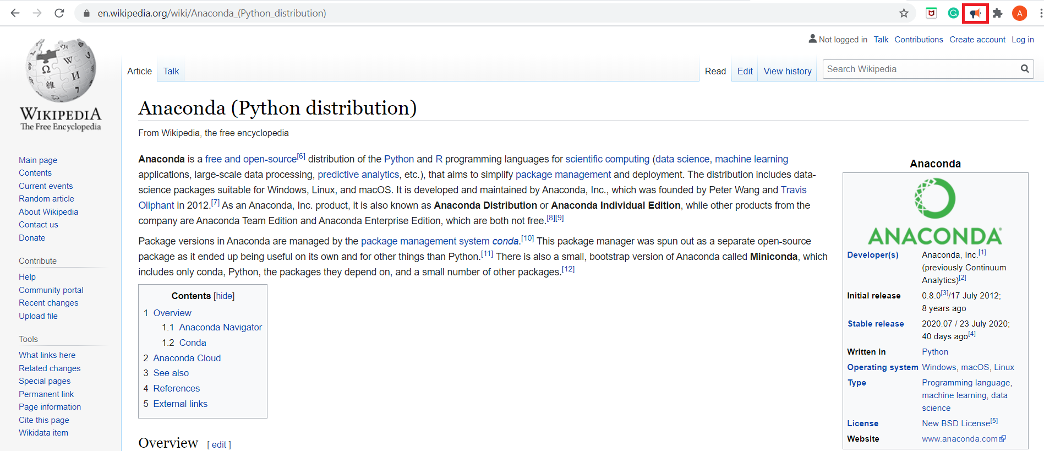Open the View history tab
This screenshot has width=1044, height=451.
[x=787, y=71]
